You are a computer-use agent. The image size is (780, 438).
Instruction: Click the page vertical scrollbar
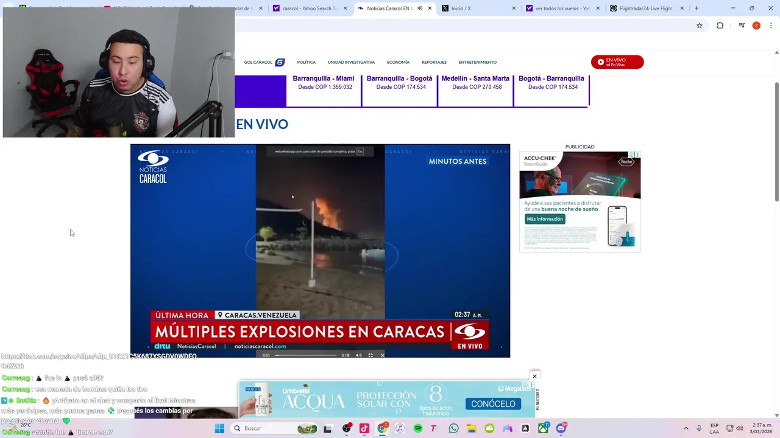point(776,141)
